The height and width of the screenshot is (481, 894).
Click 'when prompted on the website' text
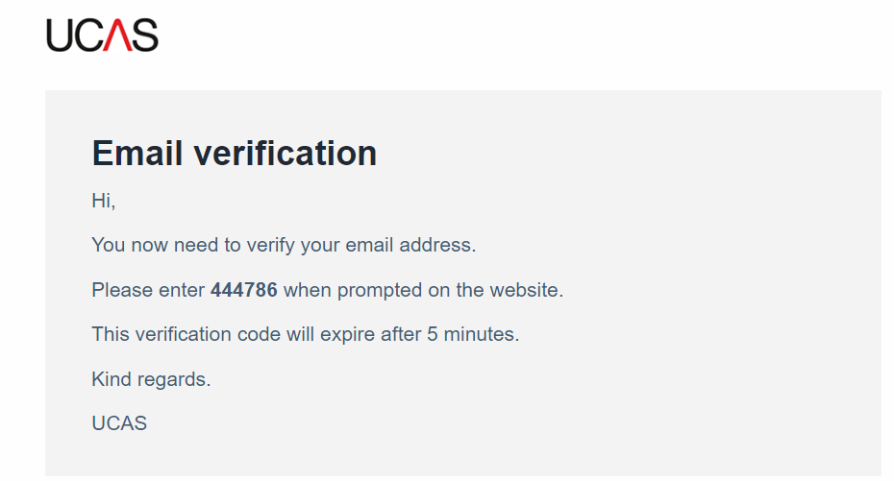(x=422, y=290)
